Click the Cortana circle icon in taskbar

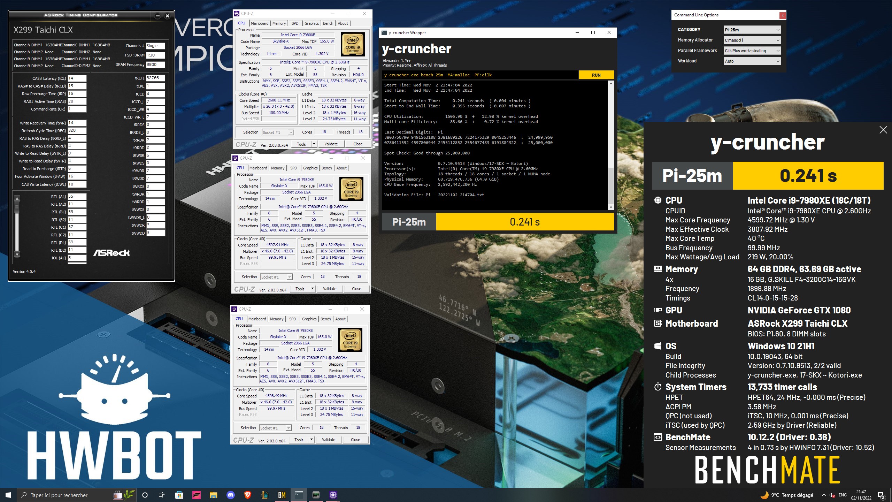pyautogui.click(x=145, y=495)
